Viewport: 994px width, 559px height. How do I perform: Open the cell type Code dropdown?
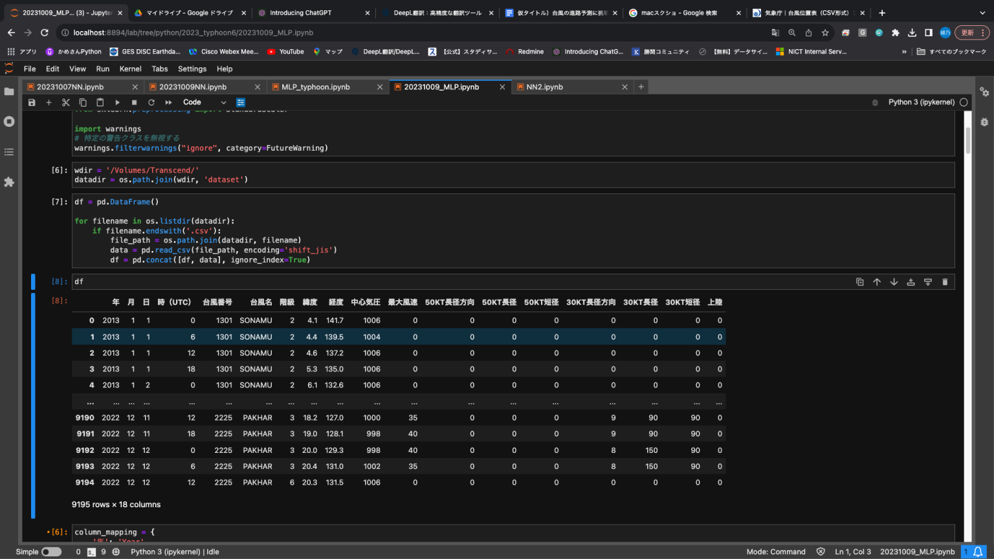204,102
